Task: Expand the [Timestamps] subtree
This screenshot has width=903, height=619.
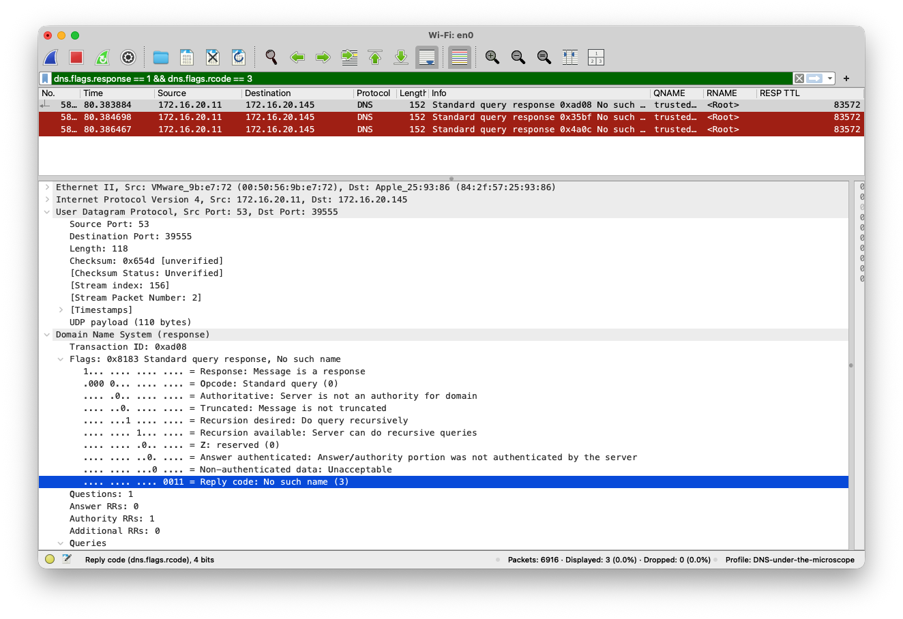Action: (61, 310)
